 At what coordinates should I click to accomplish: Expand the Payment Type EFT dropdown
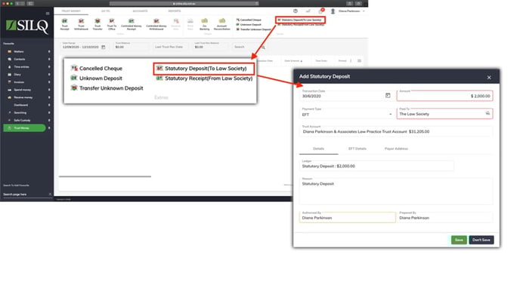point(390,114)
